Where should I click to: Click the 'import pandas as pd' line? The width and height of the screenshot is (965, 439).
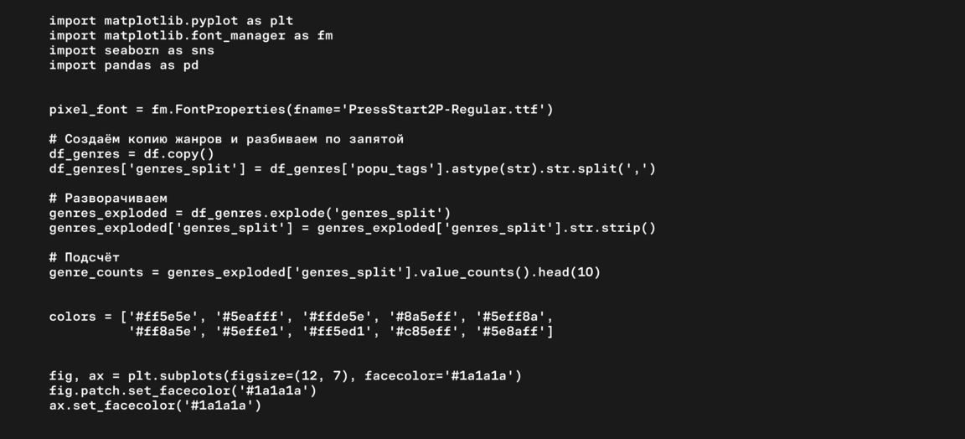(x=123, y=65)
